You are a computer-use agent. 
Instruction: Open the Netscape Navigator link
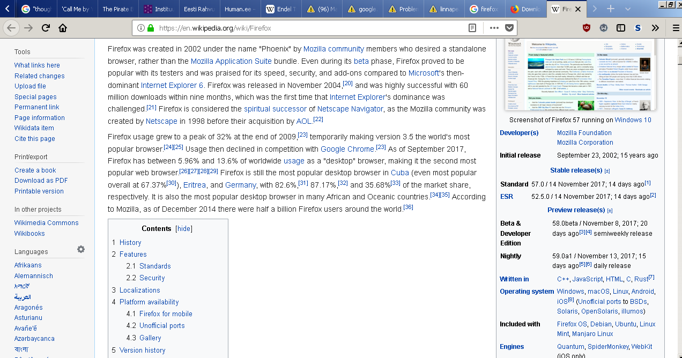coord(350,109)
